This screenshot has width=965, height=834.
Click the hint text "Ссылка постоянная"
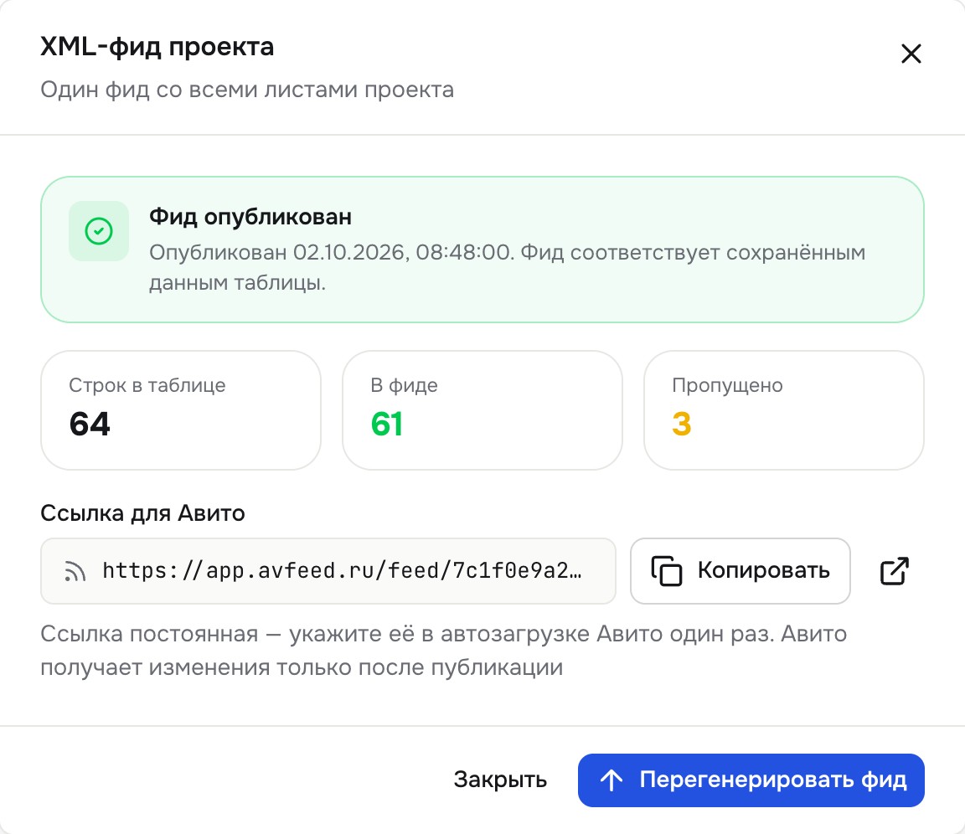point(149,634)
